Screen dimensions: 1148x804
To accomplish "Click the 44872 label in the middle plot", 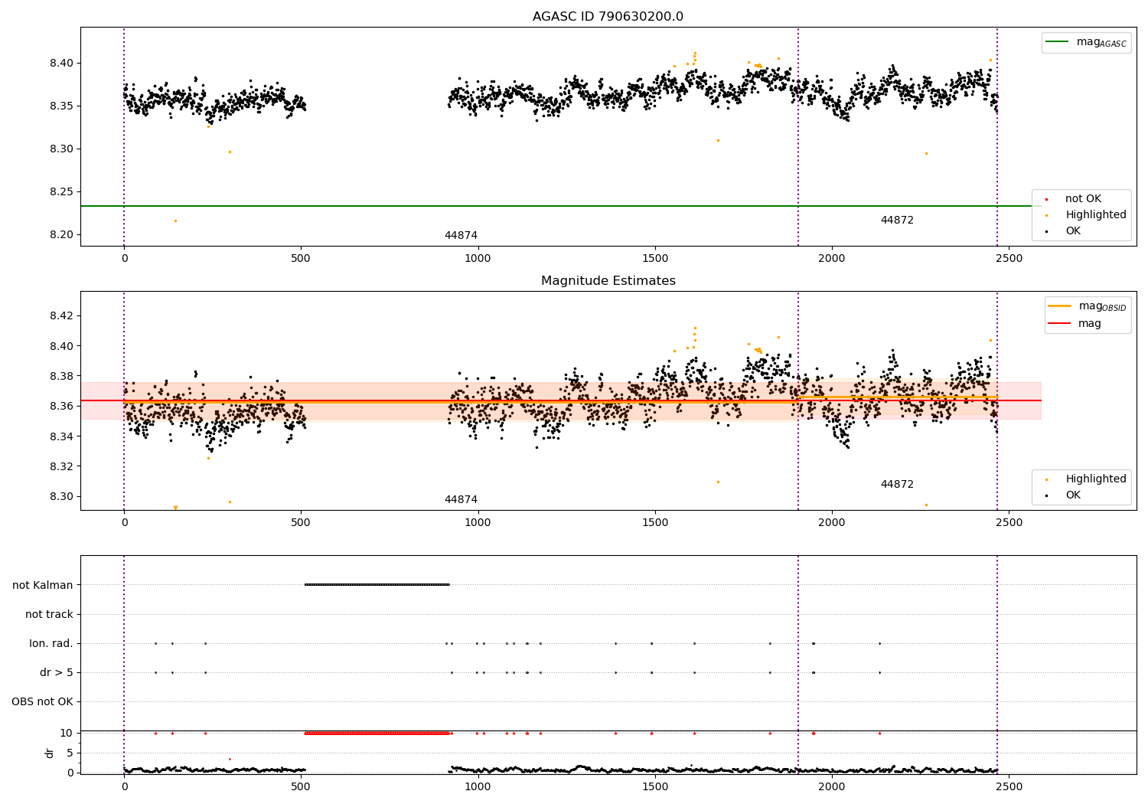I will point(897,485).
